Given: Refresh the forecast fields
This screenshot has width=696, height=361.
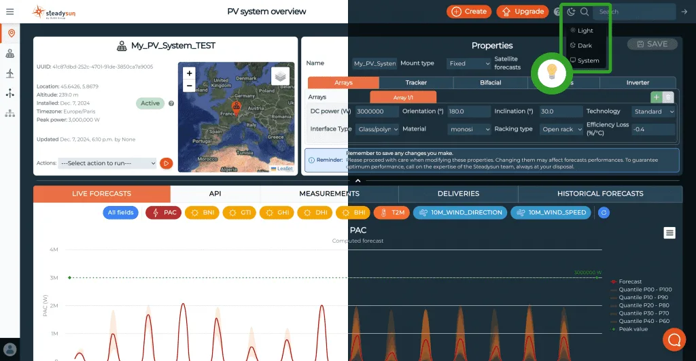Looking at the screenshot, I should 603,213.
